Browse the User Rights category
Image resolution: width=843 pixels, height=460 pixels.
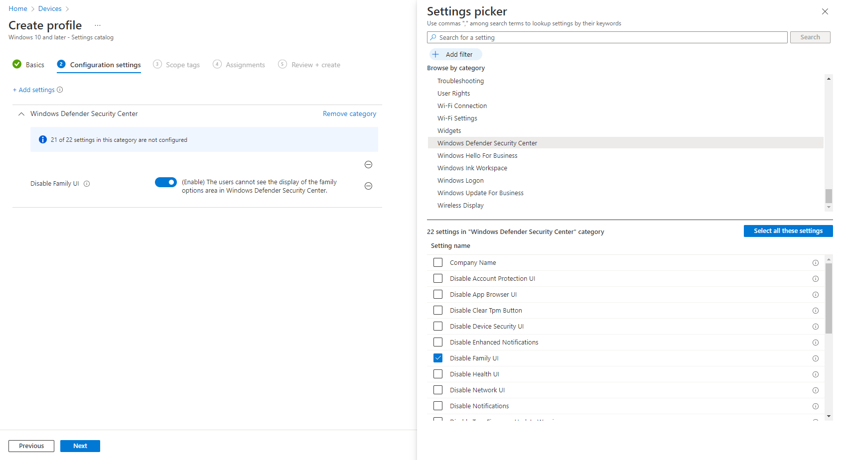point(453,93)
